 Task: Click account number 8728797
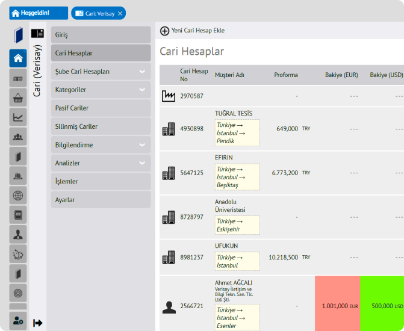191,217
